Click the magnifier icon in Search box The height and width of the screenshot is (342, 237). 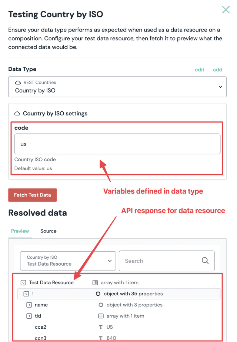[x=205, y=261]
